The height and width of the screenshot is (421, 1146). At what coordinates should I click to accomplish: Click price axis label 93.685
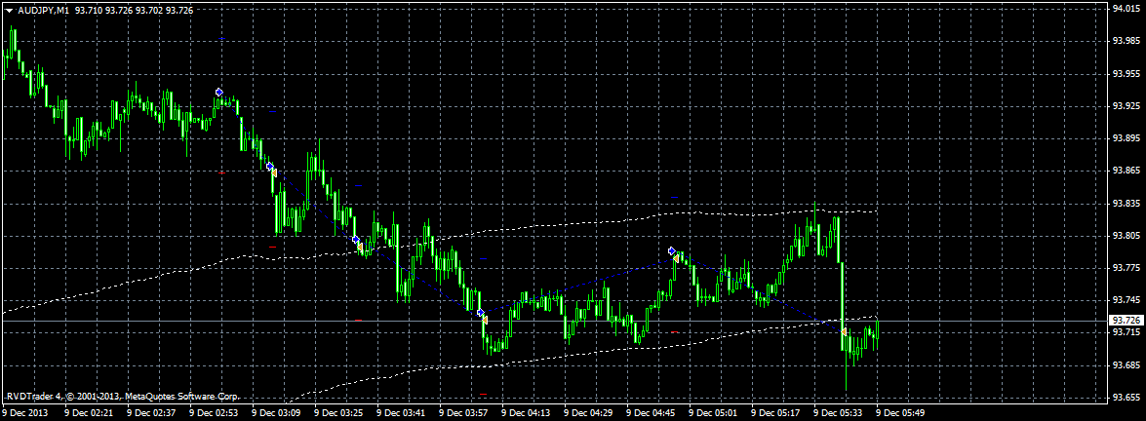coord(1125,364)
